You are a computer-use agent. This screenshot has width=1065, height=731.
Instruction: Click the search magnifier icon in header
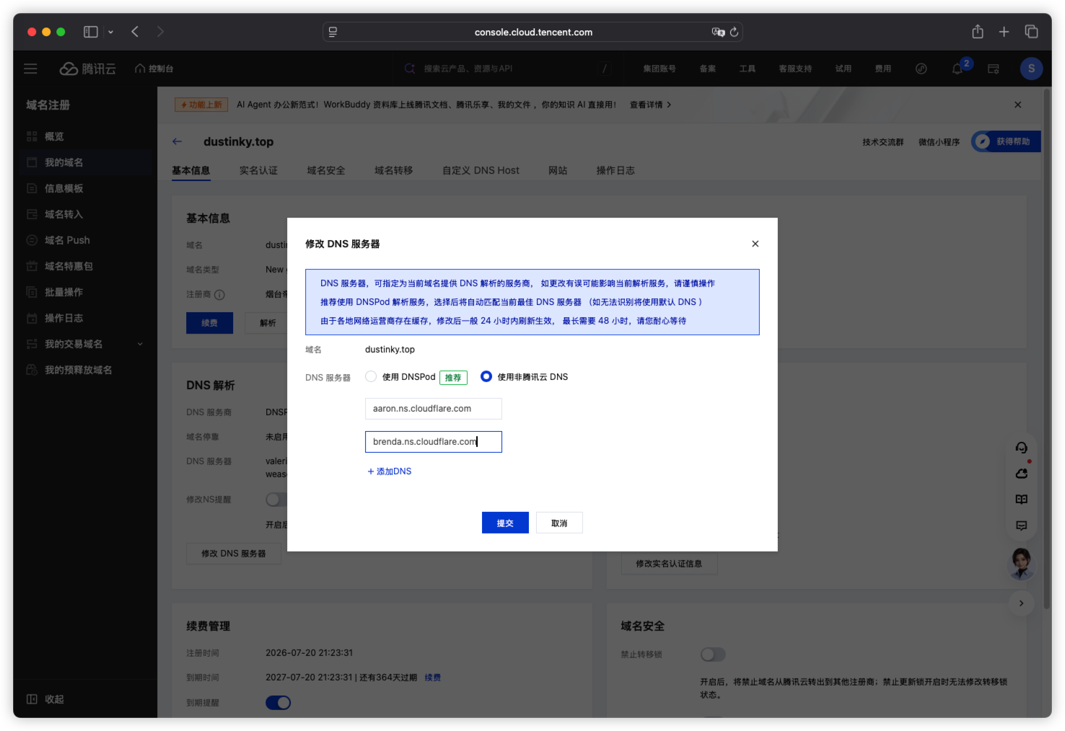pos(410,68)
